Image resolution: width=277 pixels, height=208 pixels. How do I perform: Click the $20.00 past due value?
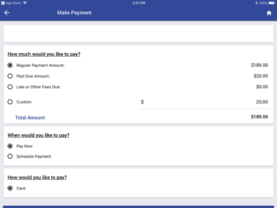(x=260, y=76)
